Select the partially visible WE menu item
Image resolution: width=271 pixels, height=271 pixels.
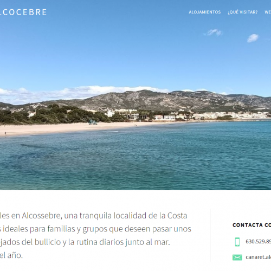[x=268, y=12]
